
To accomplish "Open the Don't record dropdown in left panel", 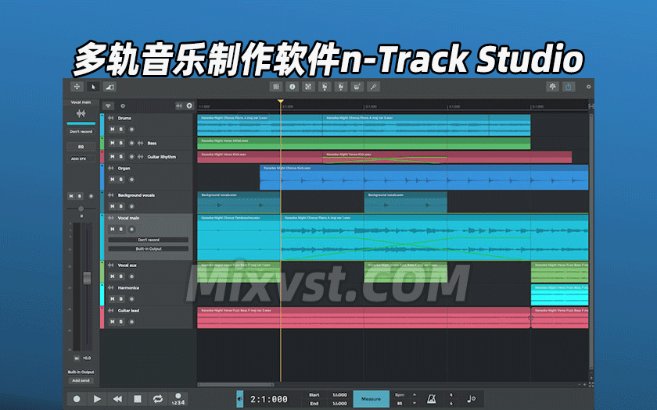I will pos(81,131).
